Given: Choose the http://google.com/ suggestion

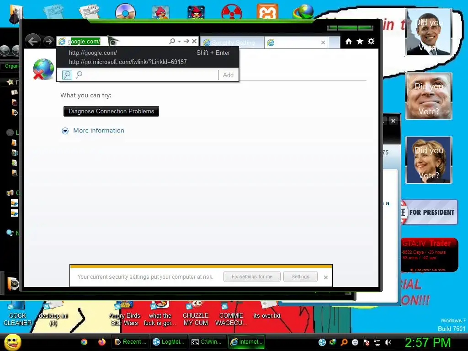Looking at the screenshot, I should tap(148, 53).
